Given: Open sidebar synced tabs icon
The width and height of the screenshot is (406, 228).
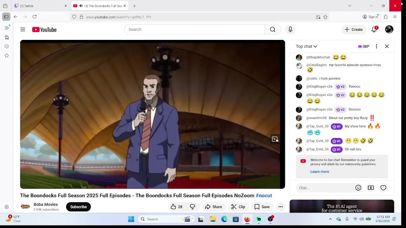Looking at the screenshot, I should (7, 37).
